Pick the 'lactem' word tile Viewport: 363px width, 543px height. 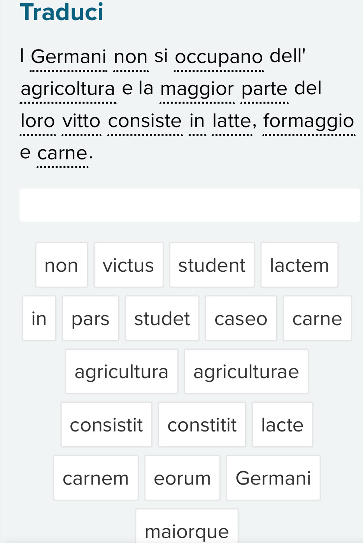coord(299,265)
